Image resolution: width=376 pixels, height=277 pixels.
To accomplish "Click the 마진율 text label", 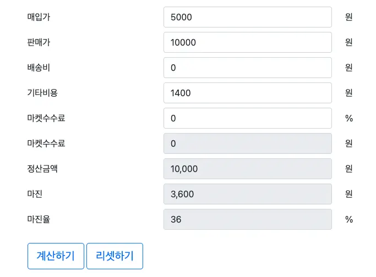I will (39, 219).
